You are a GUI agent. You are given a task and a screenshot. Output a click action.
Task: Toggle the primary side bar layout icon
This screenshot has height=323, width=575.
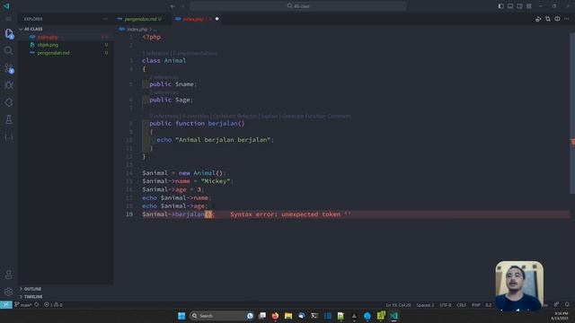[500, 6]
